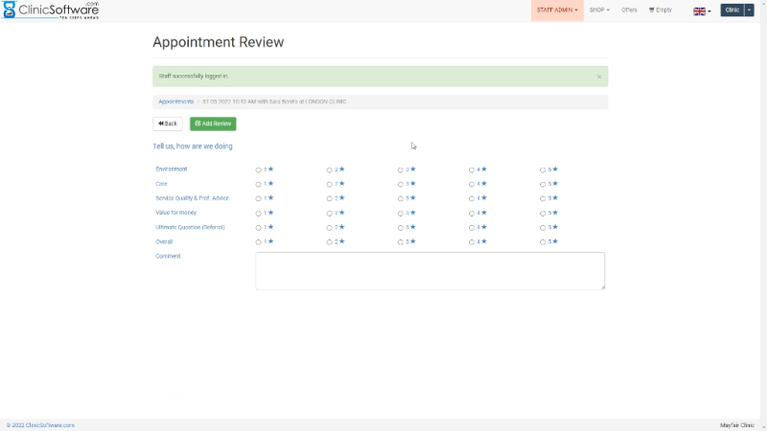This screenshot has height=431, width=767.
Task: Expand the Clinic button dropdown arrow
Action: 749,11
